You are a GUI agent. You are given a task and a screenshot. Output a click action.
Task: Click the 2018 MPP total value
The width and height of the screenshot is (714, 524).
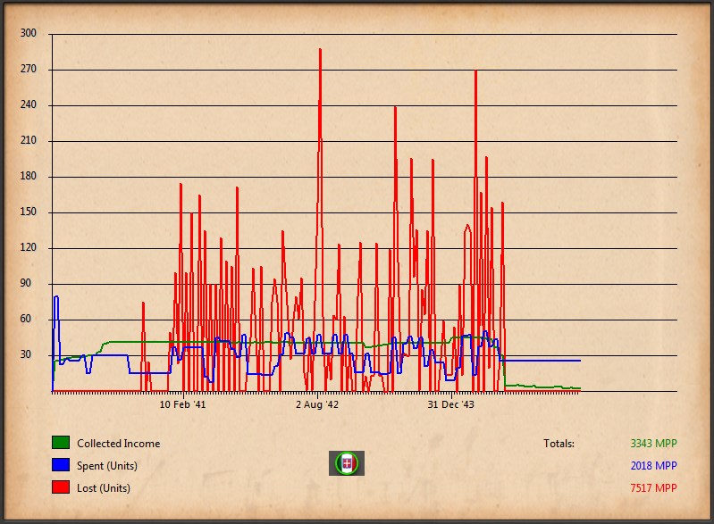point(653,465)
